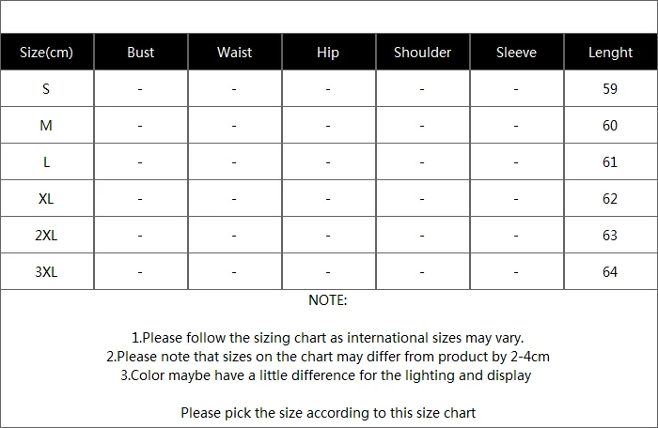Select the length value 62
This screenshot has height=428, width=658.
(x=610, y=199)
